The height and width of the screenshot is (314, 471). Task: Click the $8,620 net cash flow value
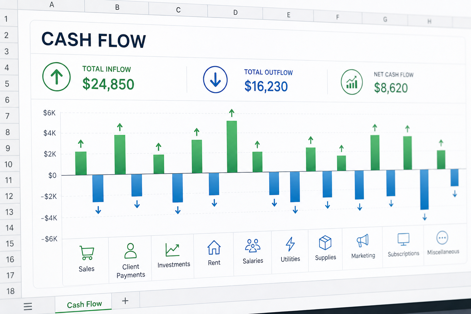tap(391, 88)
